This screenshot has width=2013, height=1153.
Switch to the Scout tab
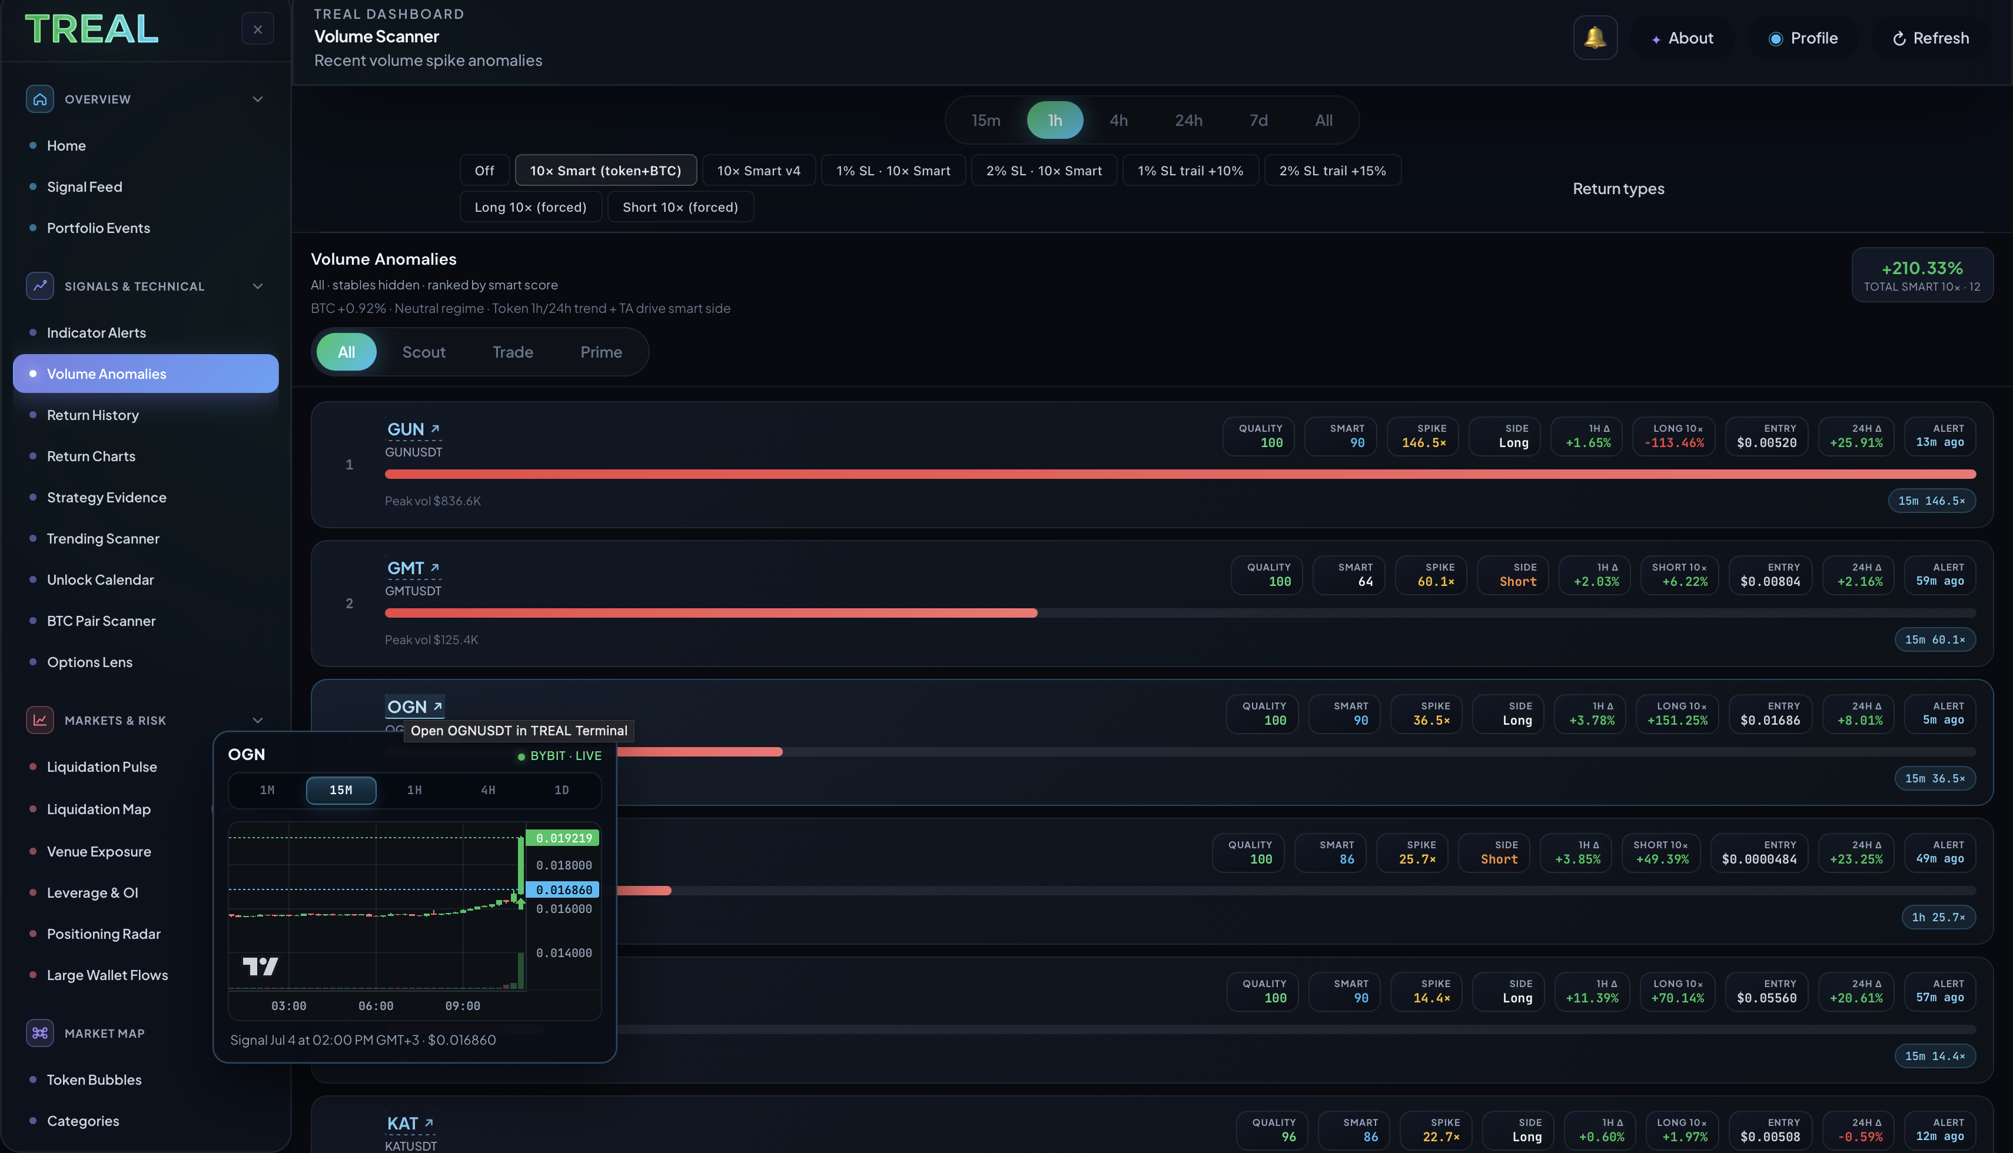pyautogui.click(x=424, y=352)
